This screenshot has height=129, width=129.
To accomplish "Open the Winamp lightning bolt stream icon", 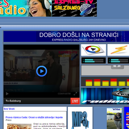I will click(x=118, y=50).
